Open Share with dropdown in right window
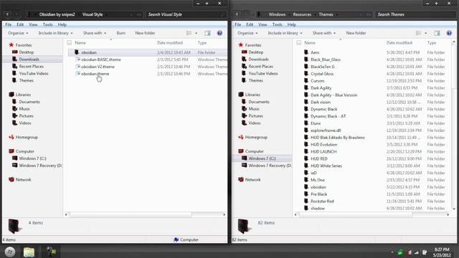 click(x=323, y=33)
